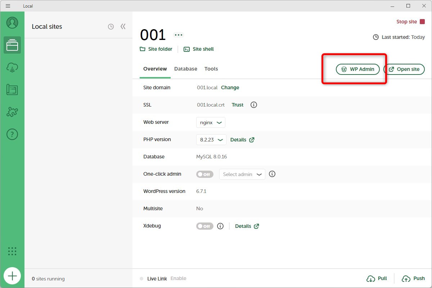Open Xdebug Details link
This screenshot has width=432, height=288.
click(x=247, y=226)
